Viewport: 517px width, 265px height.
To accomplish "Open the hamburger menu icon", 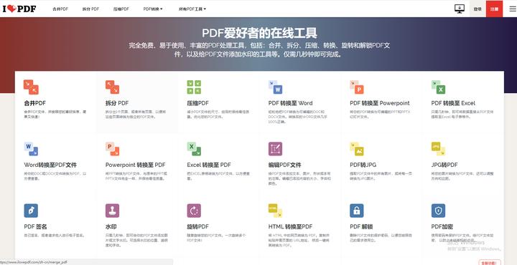I will click(x=513, y=9).
